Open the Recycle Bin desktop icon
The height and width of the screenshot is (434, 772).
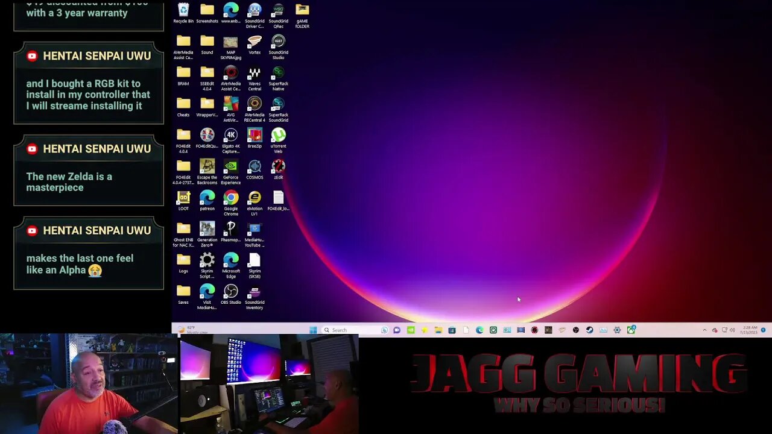pyautogui.click(x=183, y=13)
